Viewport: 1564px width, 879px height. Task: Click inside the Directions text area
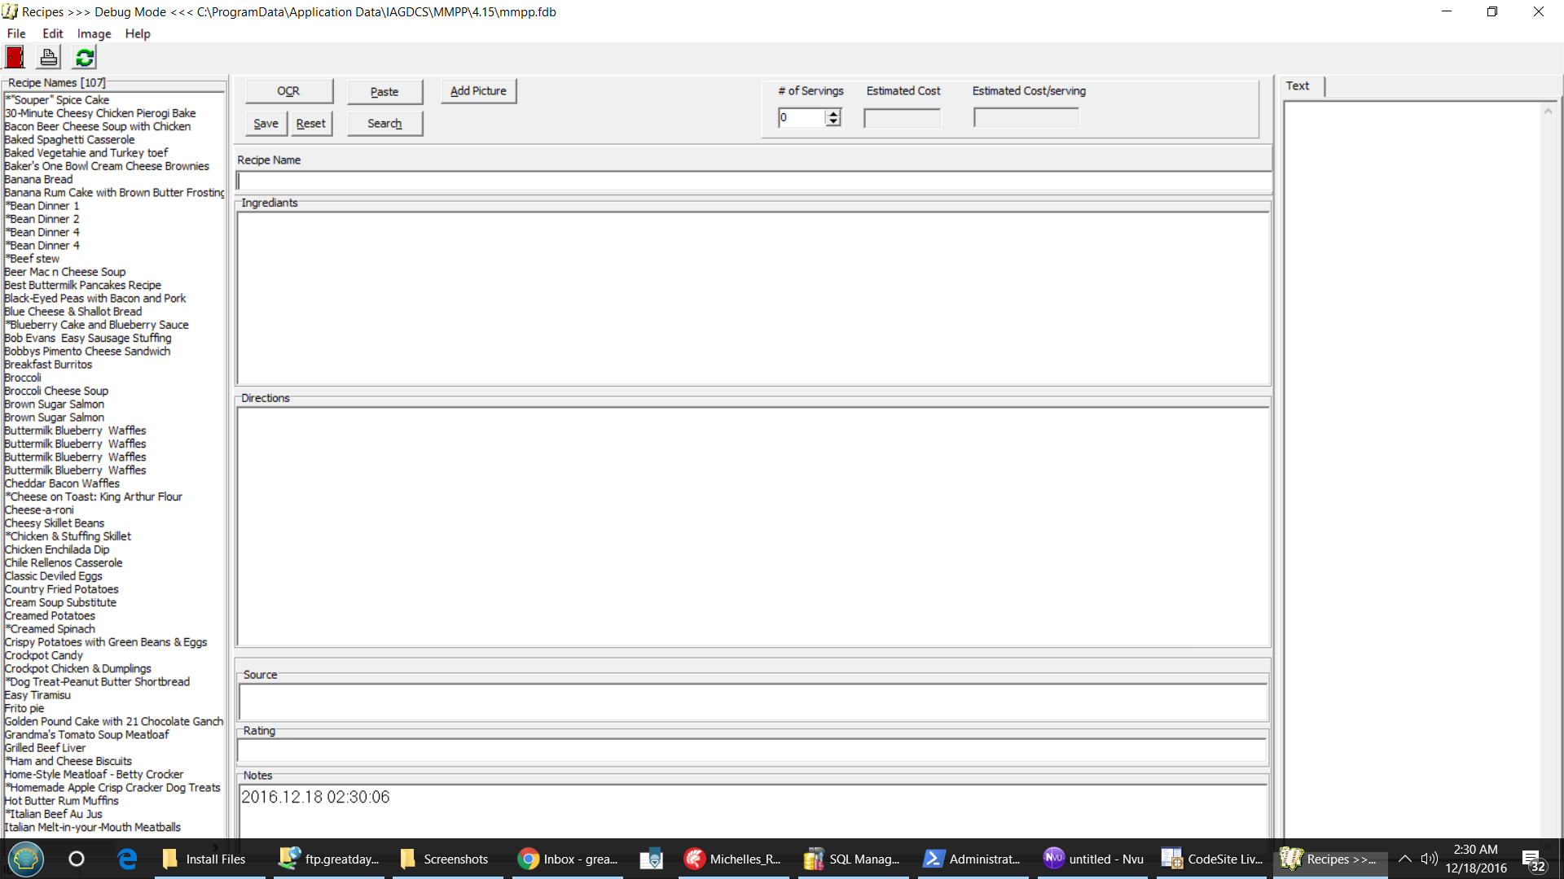click(753, 527)
